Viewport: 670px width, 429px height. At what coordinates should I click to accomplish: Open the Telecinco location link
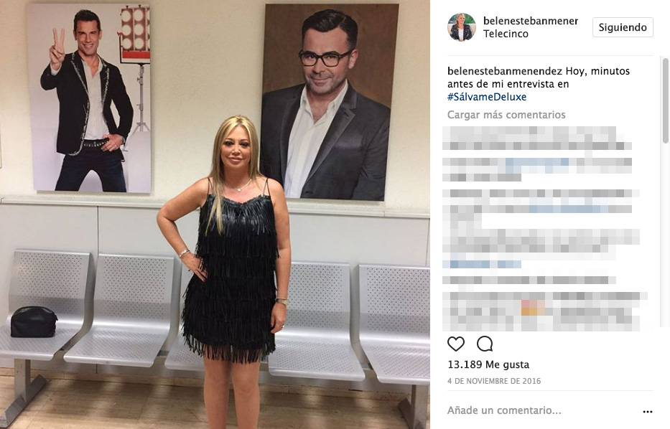506,34
